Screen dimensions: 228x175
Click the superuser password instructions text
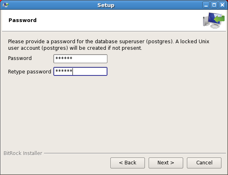pos(108,45)
